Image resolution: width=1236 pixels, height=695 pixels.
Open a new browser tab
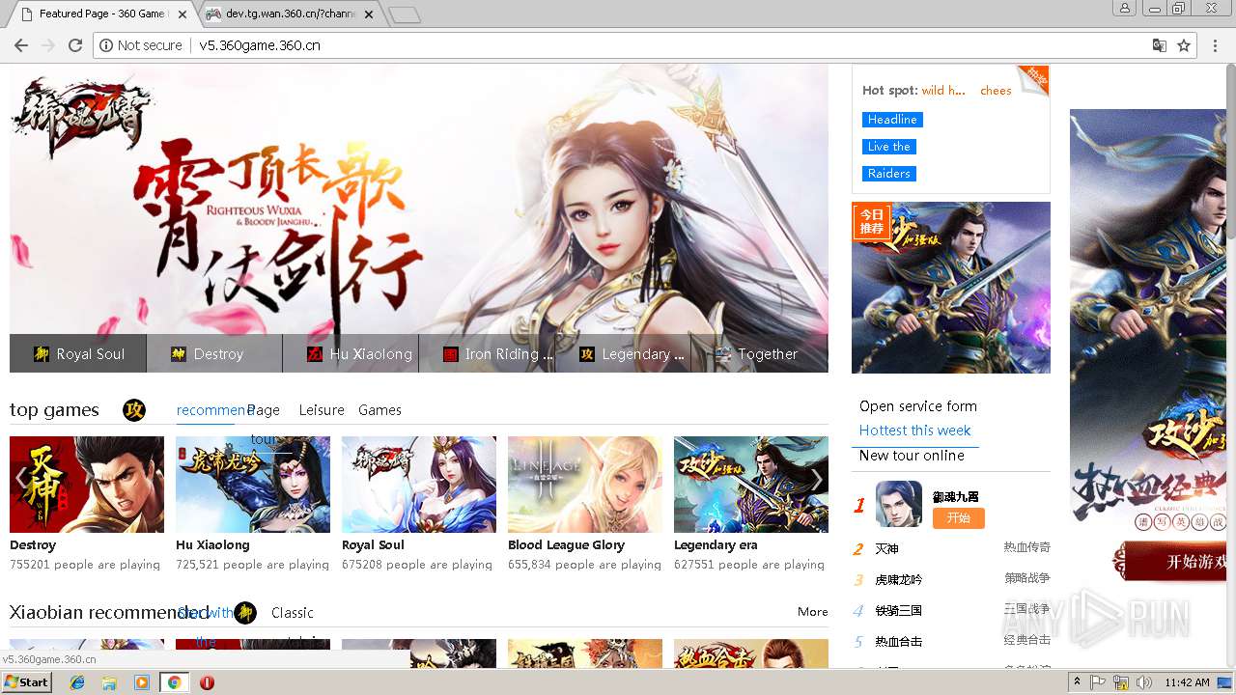[404, 14]
